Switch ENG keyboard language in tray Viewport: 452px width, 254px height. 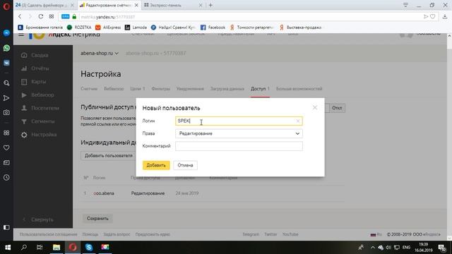click(406, 248)
